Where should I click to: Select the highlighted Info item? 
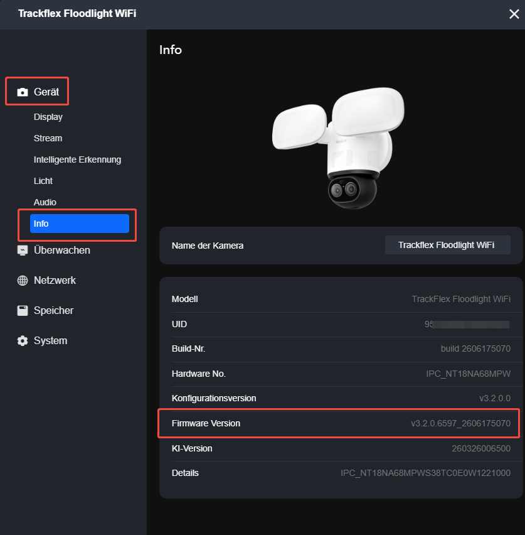click(80, 224)
